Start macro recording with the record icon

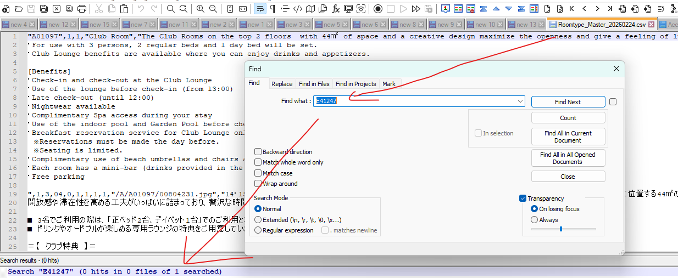coord(378,9)
